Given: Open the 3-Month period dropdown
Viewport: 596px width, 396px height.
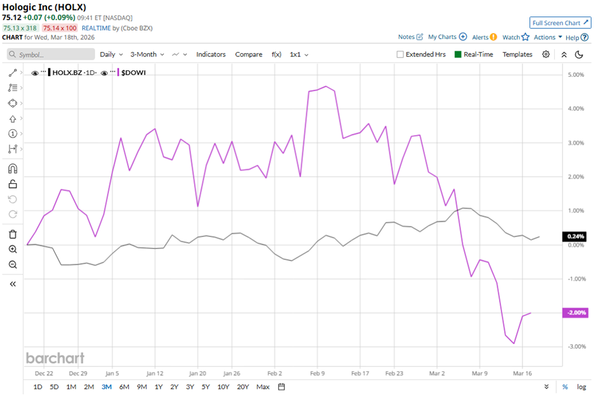Looking at the screenshot, I should 147,54.
